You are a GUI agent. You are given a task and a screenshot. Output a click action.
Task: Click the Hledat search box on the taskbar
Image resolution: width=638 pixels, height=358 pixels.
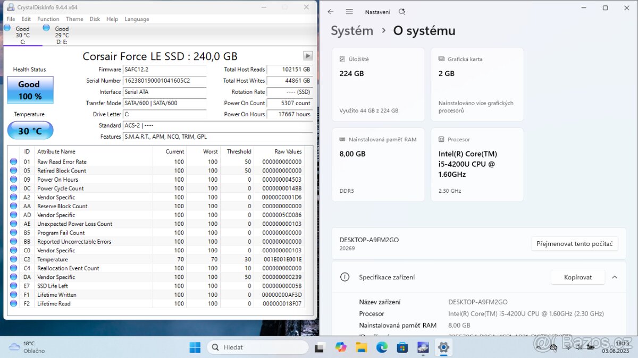tap(258, 347)
